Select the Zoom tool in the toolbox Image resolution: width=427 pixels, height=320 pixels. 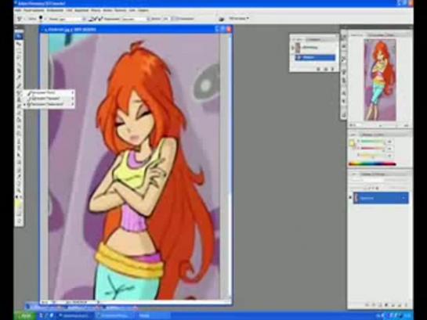coord(19,190)
